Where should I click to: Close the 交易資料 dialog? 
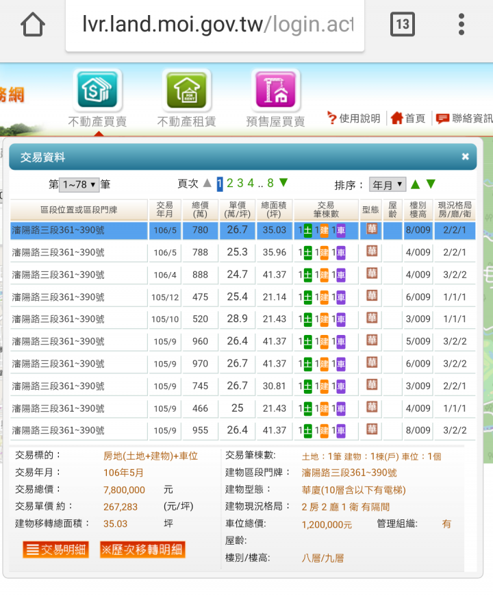click(466, 157)
